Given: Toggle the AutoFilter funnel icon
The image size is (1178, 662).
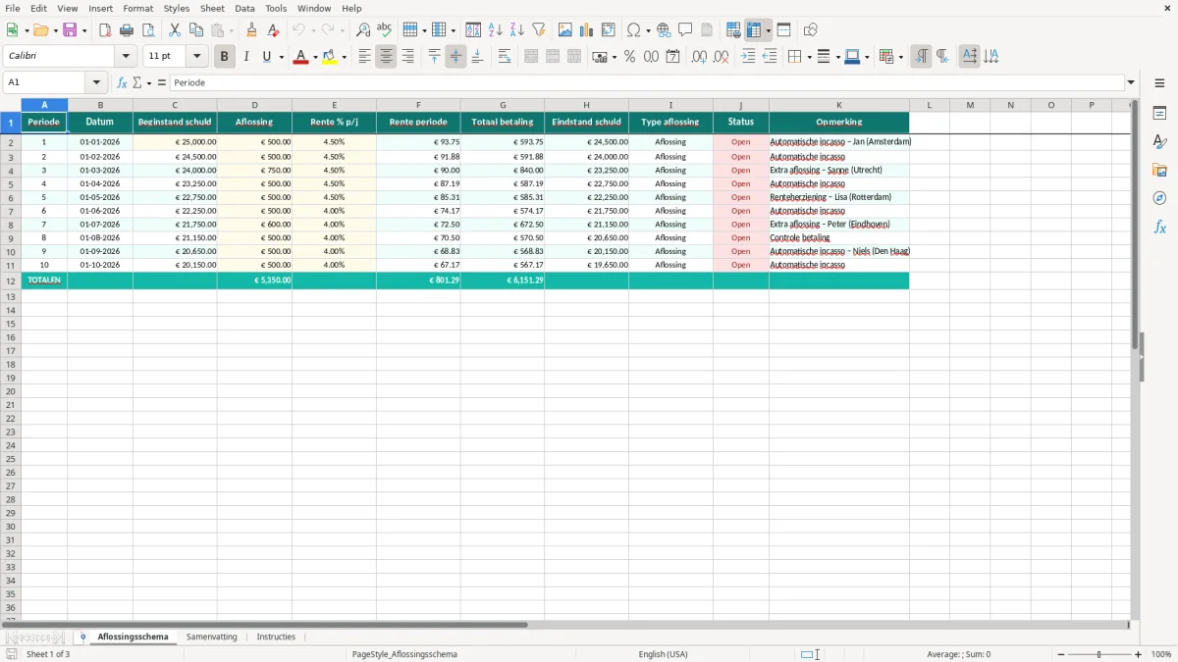Looking at the screenshot, I should click(x=538, y=30).
